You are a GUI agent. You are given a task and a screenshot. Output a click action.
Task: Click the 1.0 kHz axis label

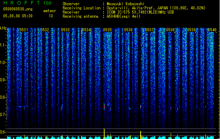coord(3,63)
